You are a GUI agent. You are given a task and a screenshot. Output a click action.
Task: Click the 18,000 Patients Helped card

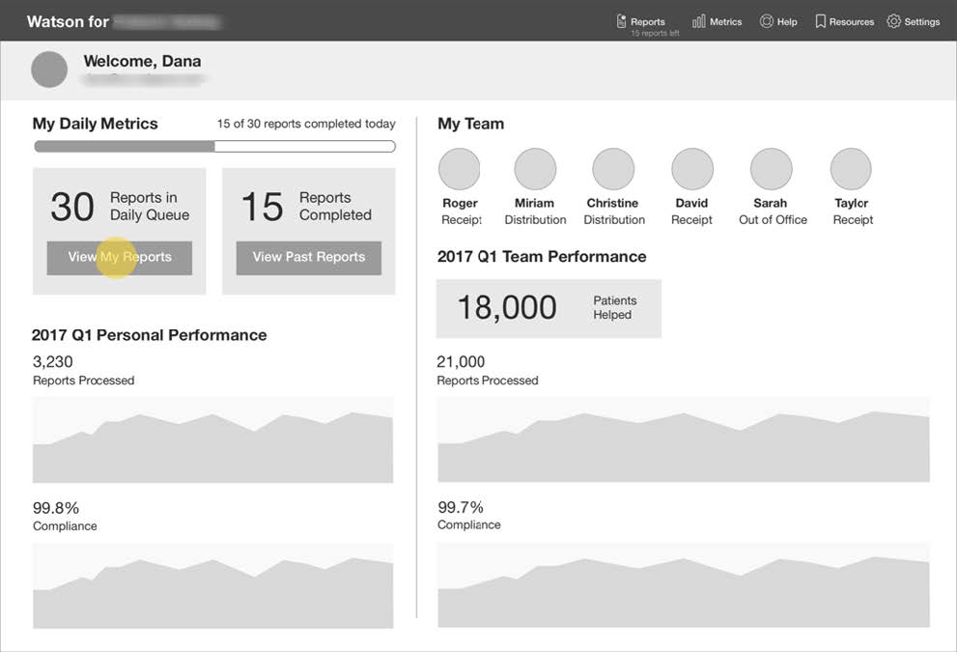pos(549,308)
